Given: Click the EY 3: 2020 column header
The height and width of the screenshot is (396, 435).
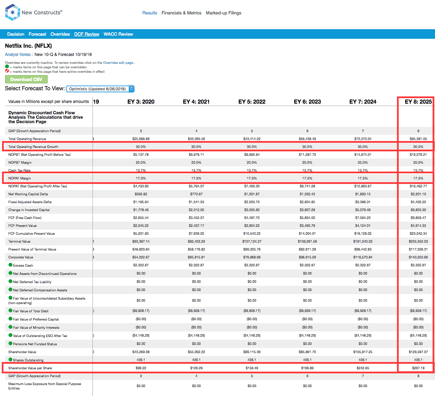Looking at the screenshot, I should pos(141,102).
